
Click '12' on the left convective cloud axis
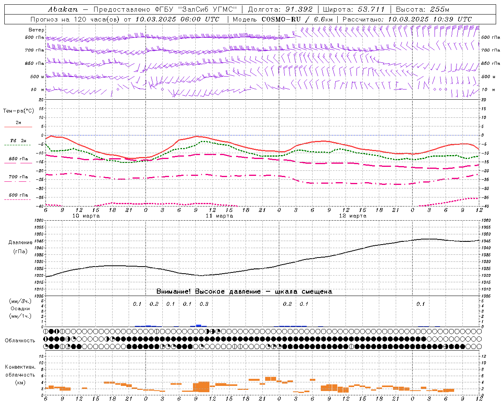coord(42,356)
